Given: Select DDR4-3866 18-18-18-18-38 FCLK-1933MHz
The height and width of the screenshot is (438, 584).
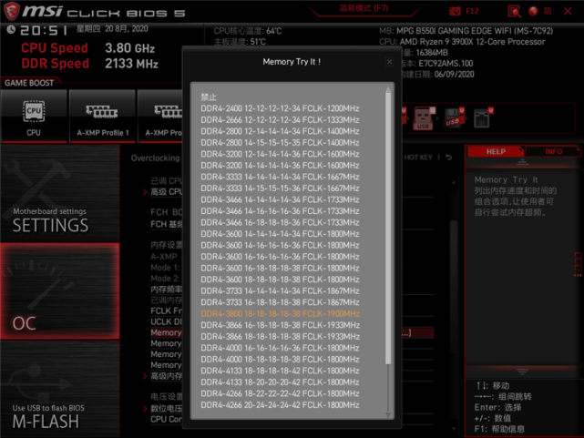Looking at the screenshot, I should click(x=280, y=337).
